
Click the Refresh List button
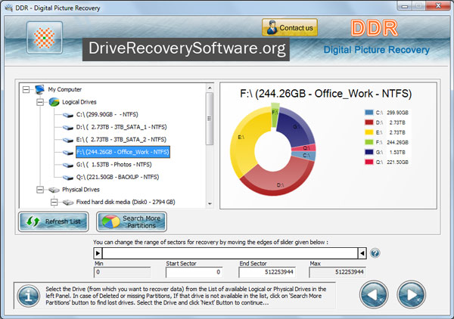pyautogui.click(x=54, y=221)
